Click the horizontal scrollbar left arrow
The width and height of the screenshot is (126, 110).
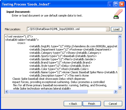(x=7, y=92)
